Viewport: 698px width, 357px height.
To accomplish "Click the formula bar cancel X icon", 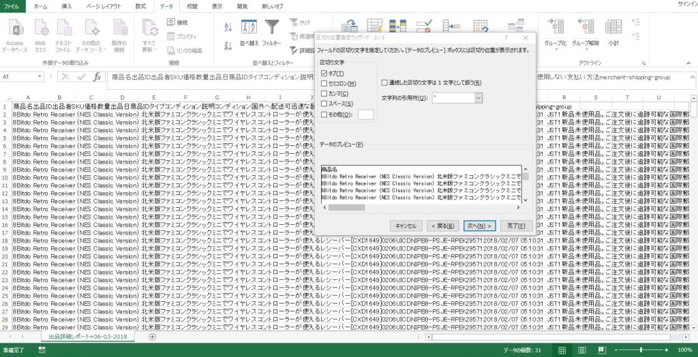I will 65,77.
